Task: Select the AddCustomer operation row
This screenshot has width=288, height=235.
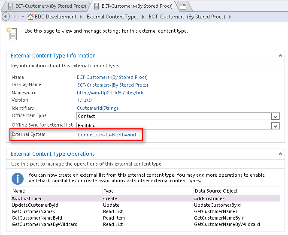Action: [x=27, y=199]
